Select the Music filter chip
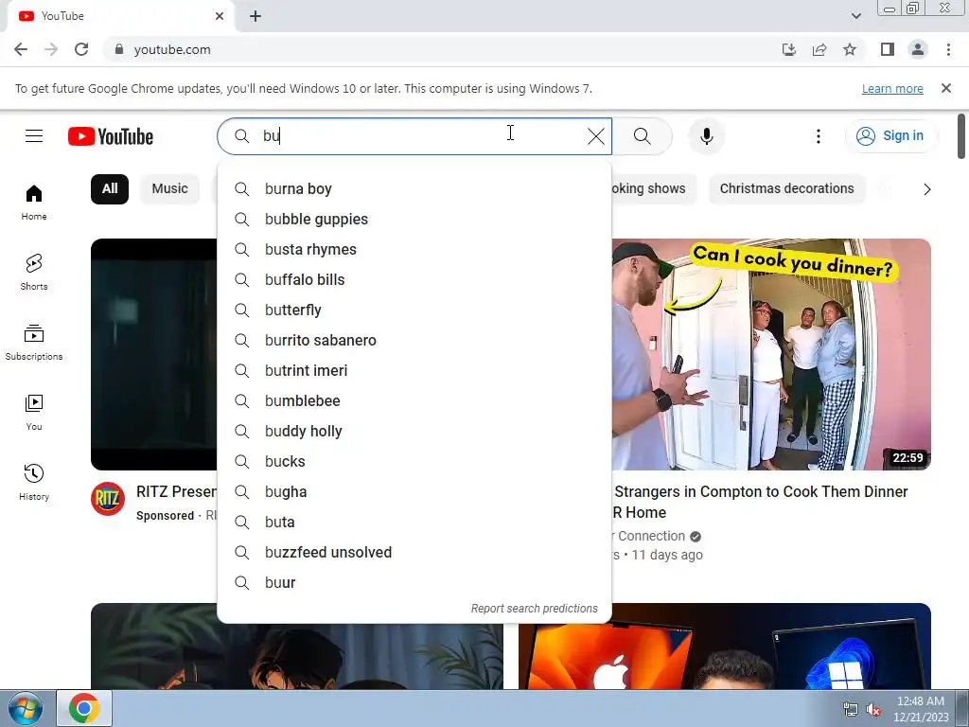Image resolution: width=969 pixels, height=727 pixels. tap(170, 188)
